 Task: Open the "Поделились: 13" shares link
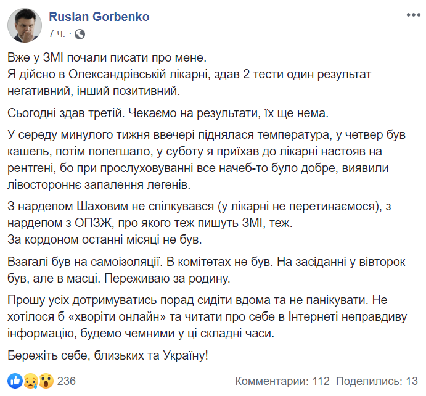click(x=377, y=381)
